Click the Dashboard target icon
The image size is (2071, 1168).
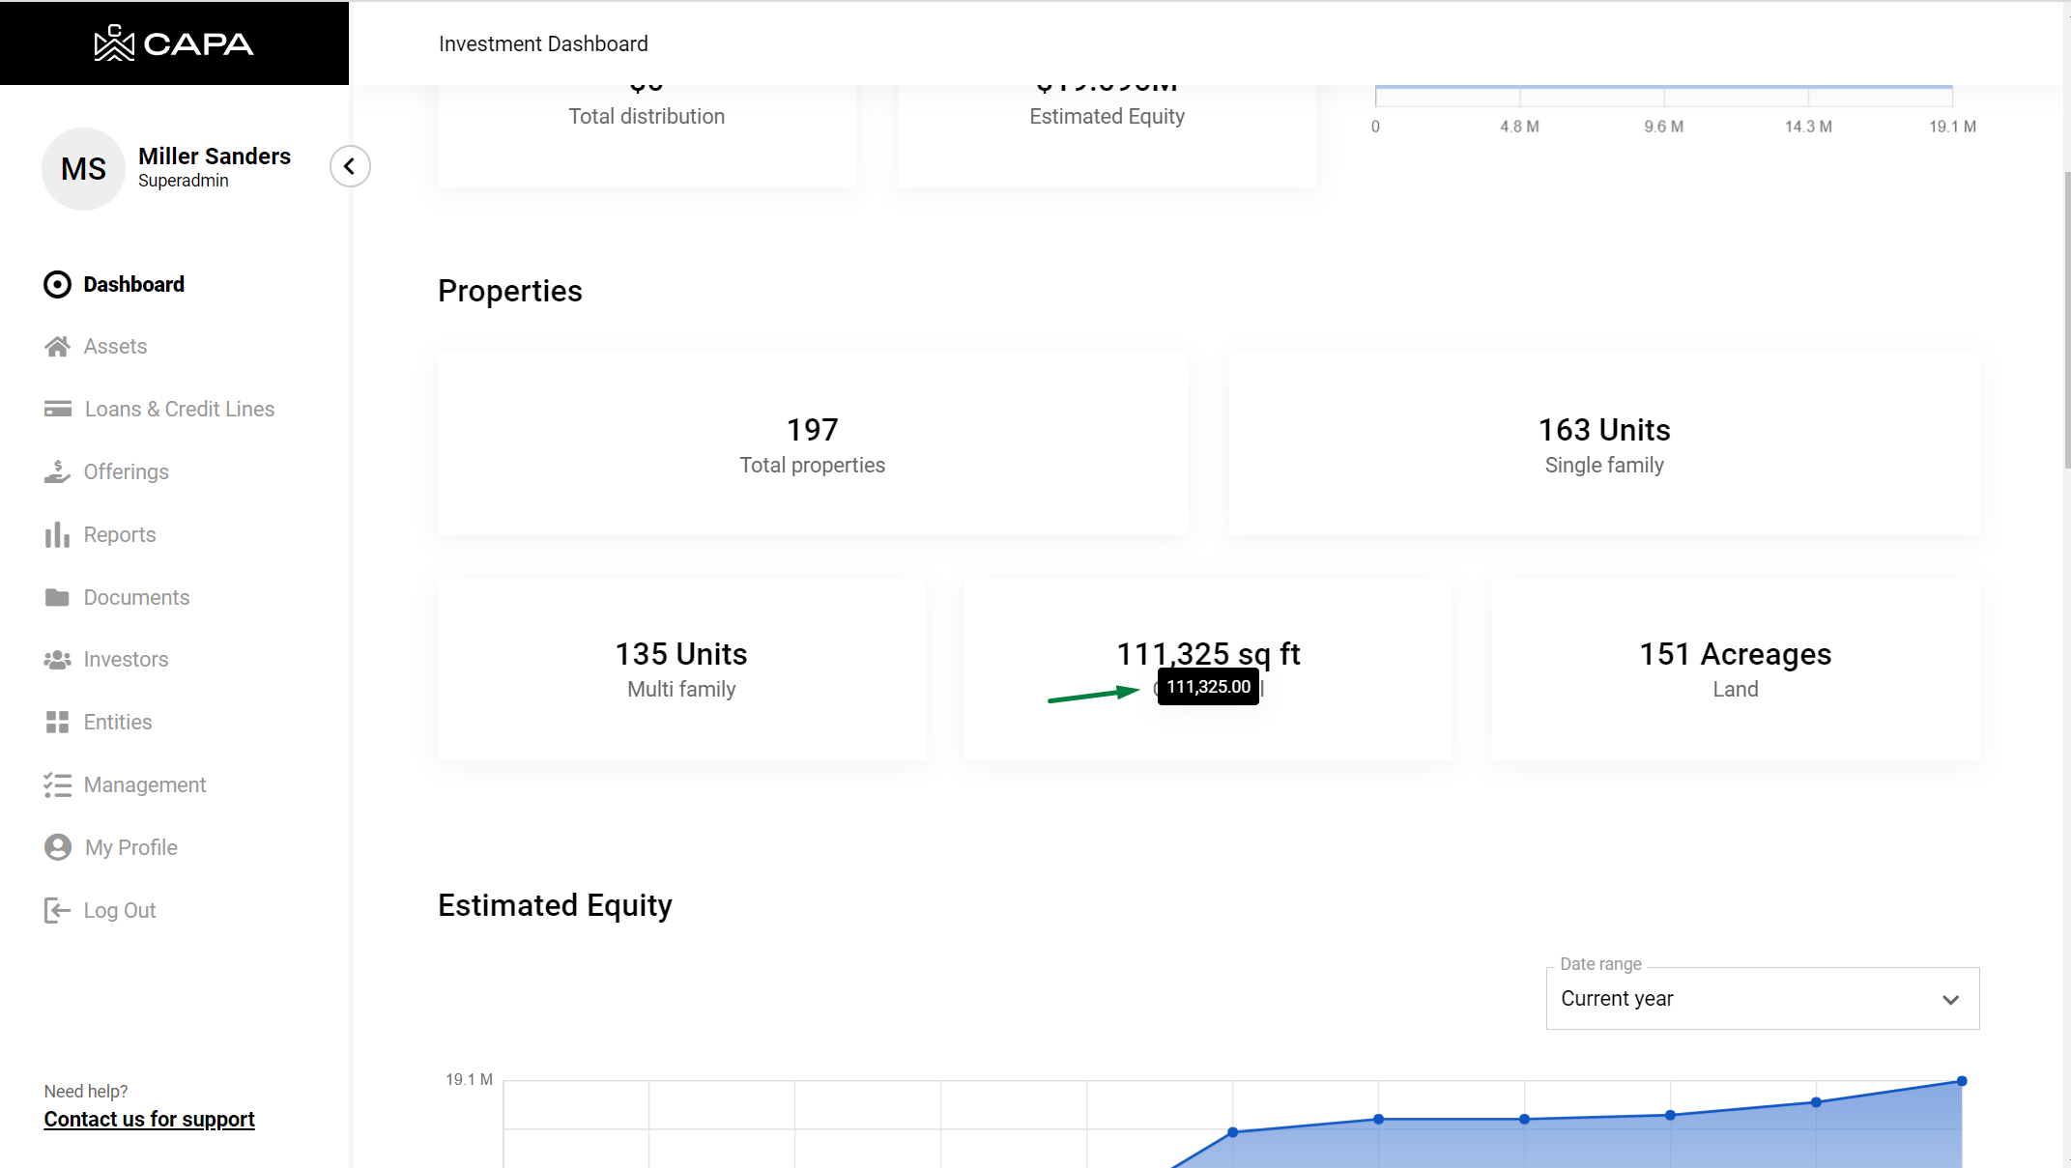(57, 284)
